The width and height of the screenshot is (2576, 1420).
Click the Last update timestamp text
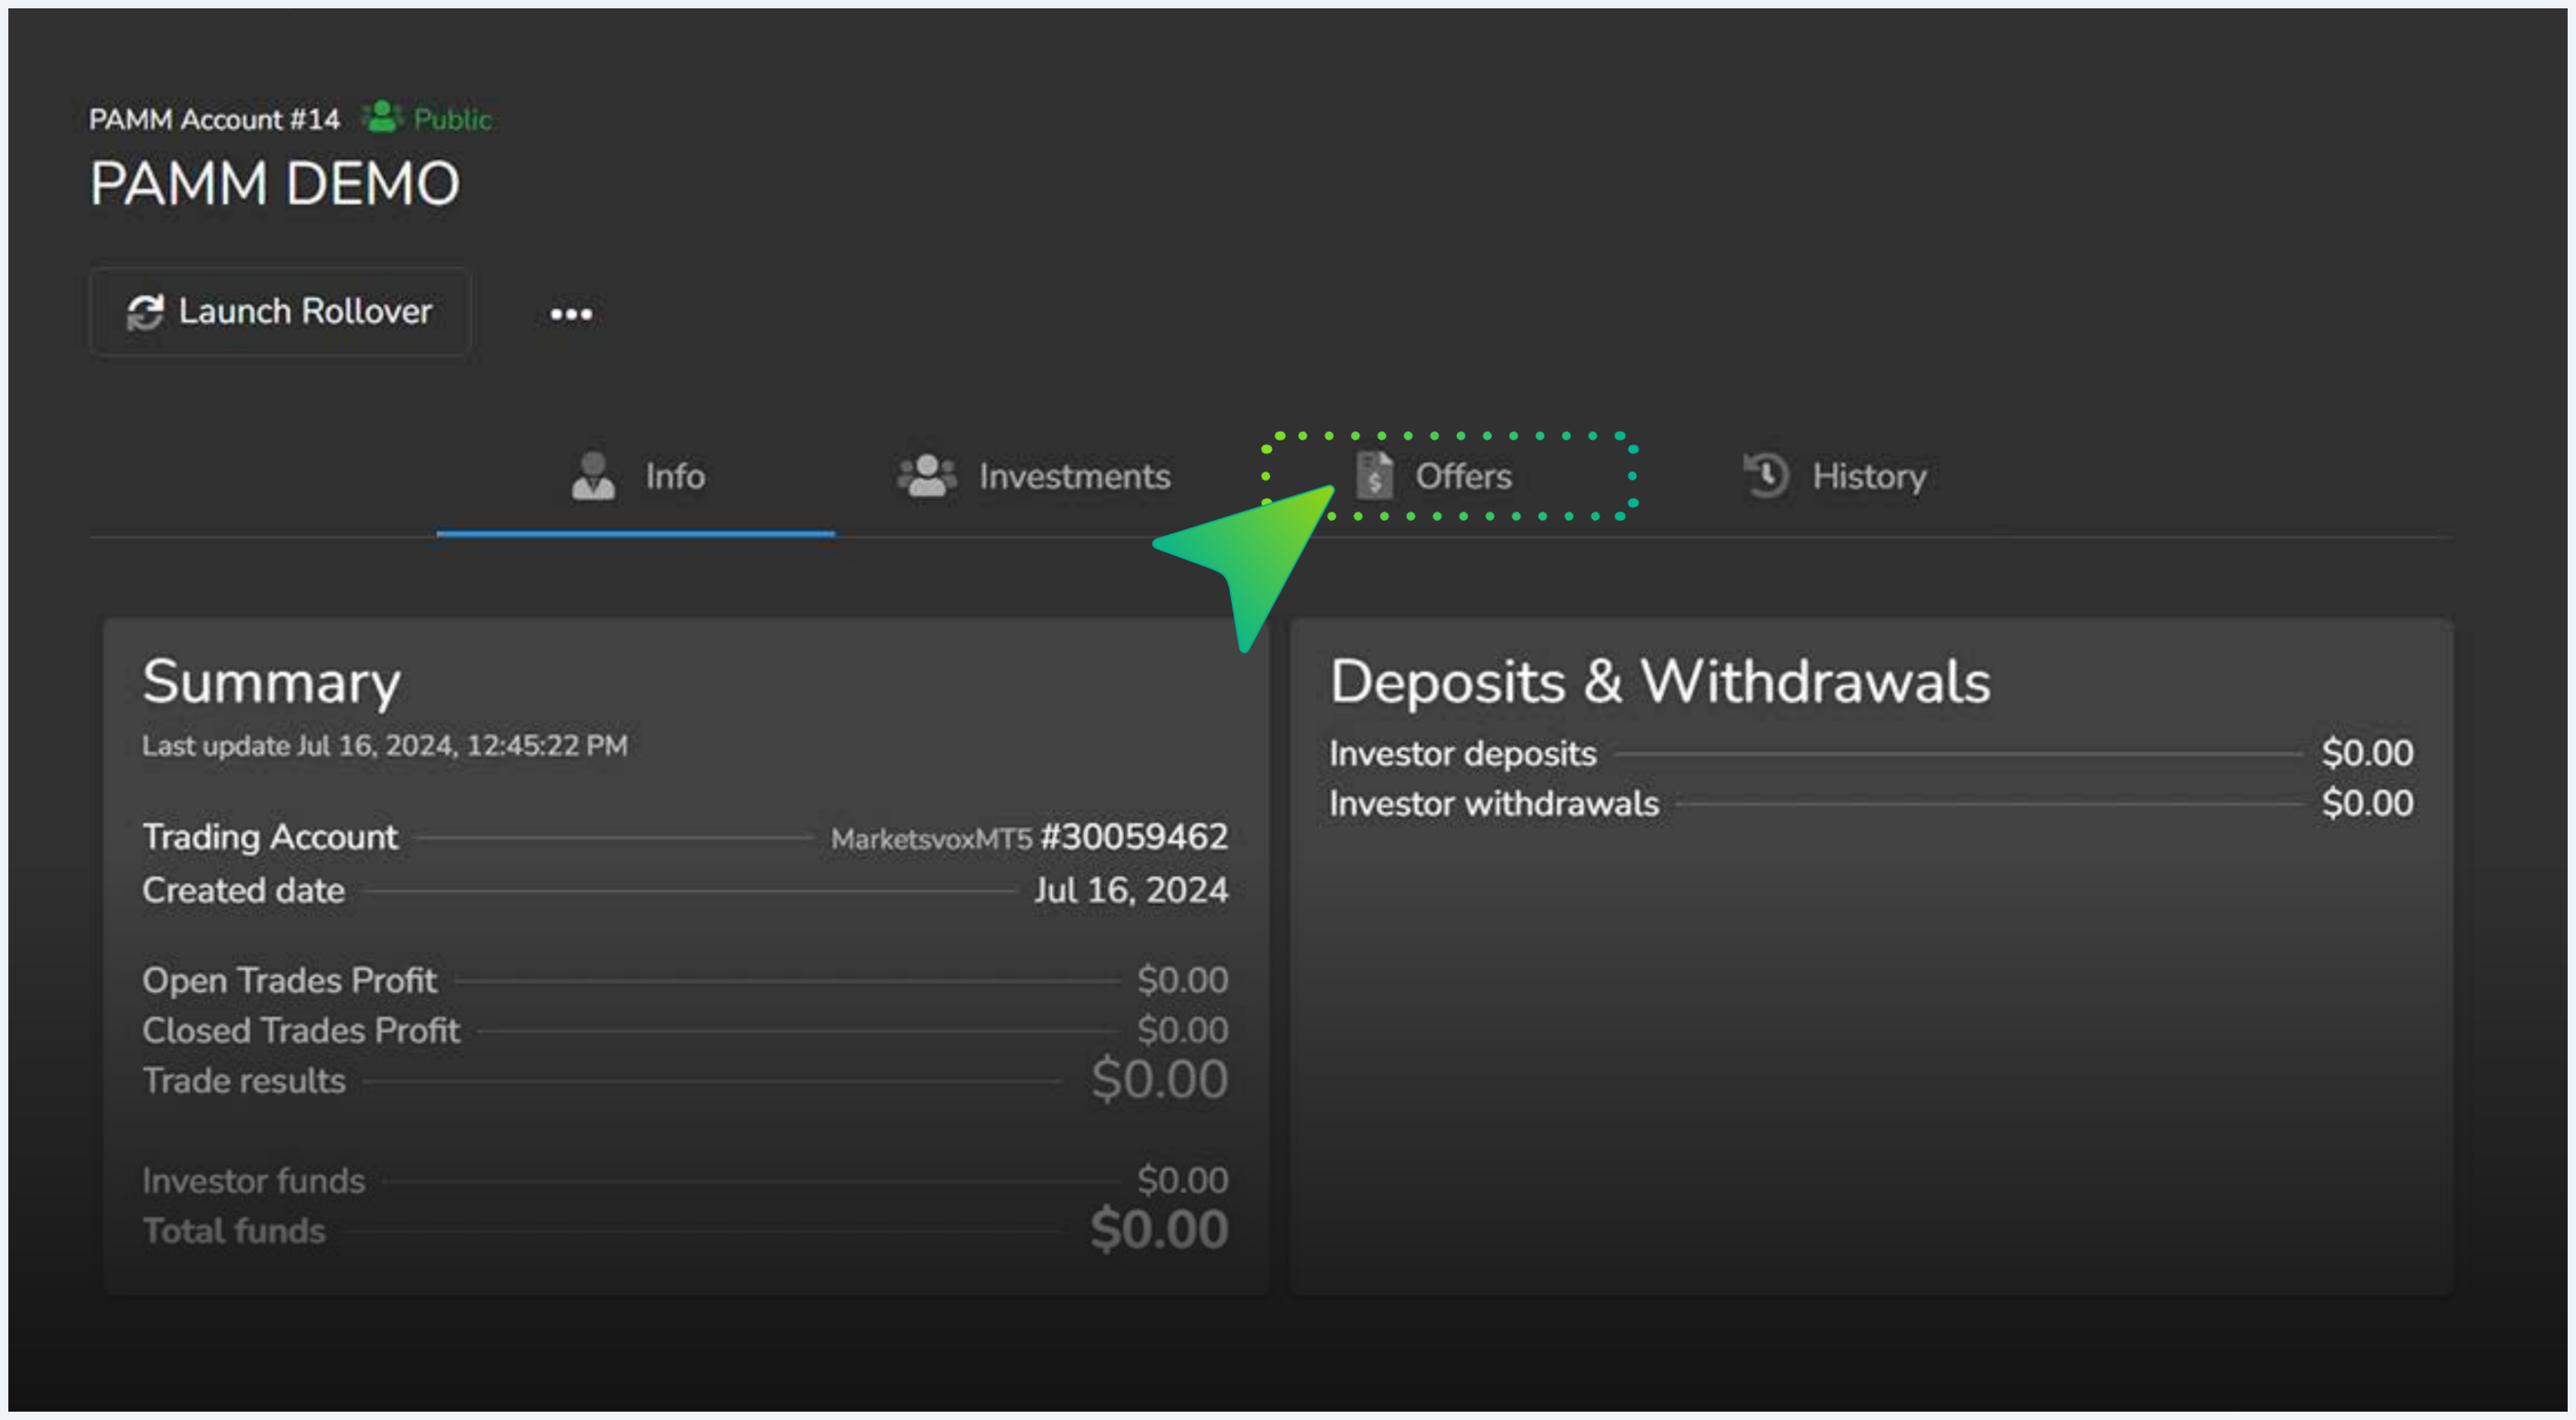point(385,746)
